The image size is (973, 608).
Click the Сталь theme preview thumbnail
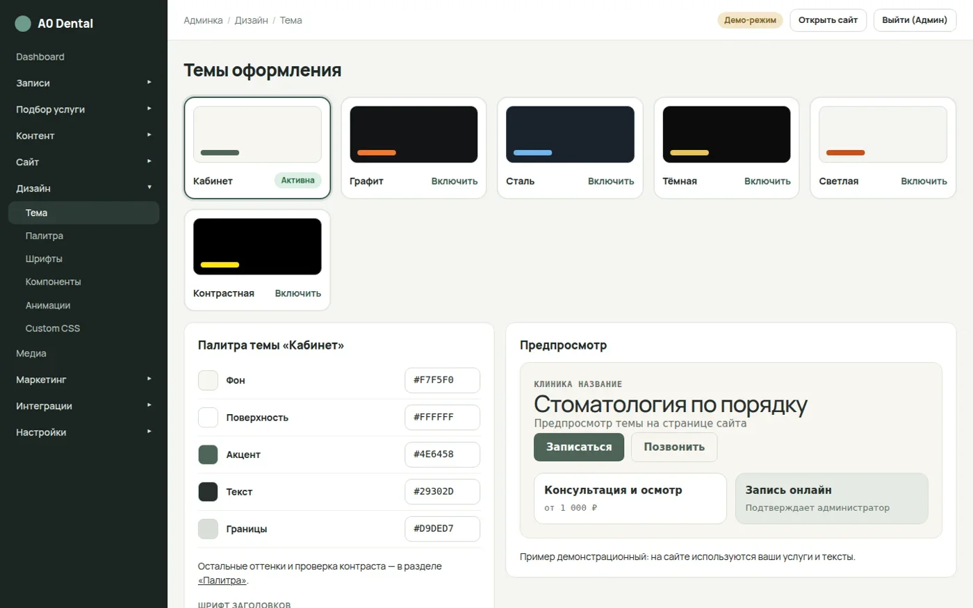570,135
